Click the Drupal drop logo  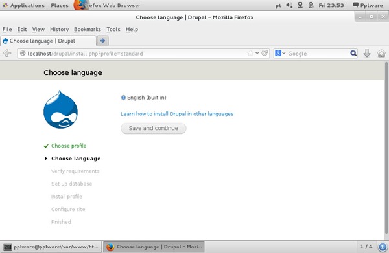(x=60, y=109)
